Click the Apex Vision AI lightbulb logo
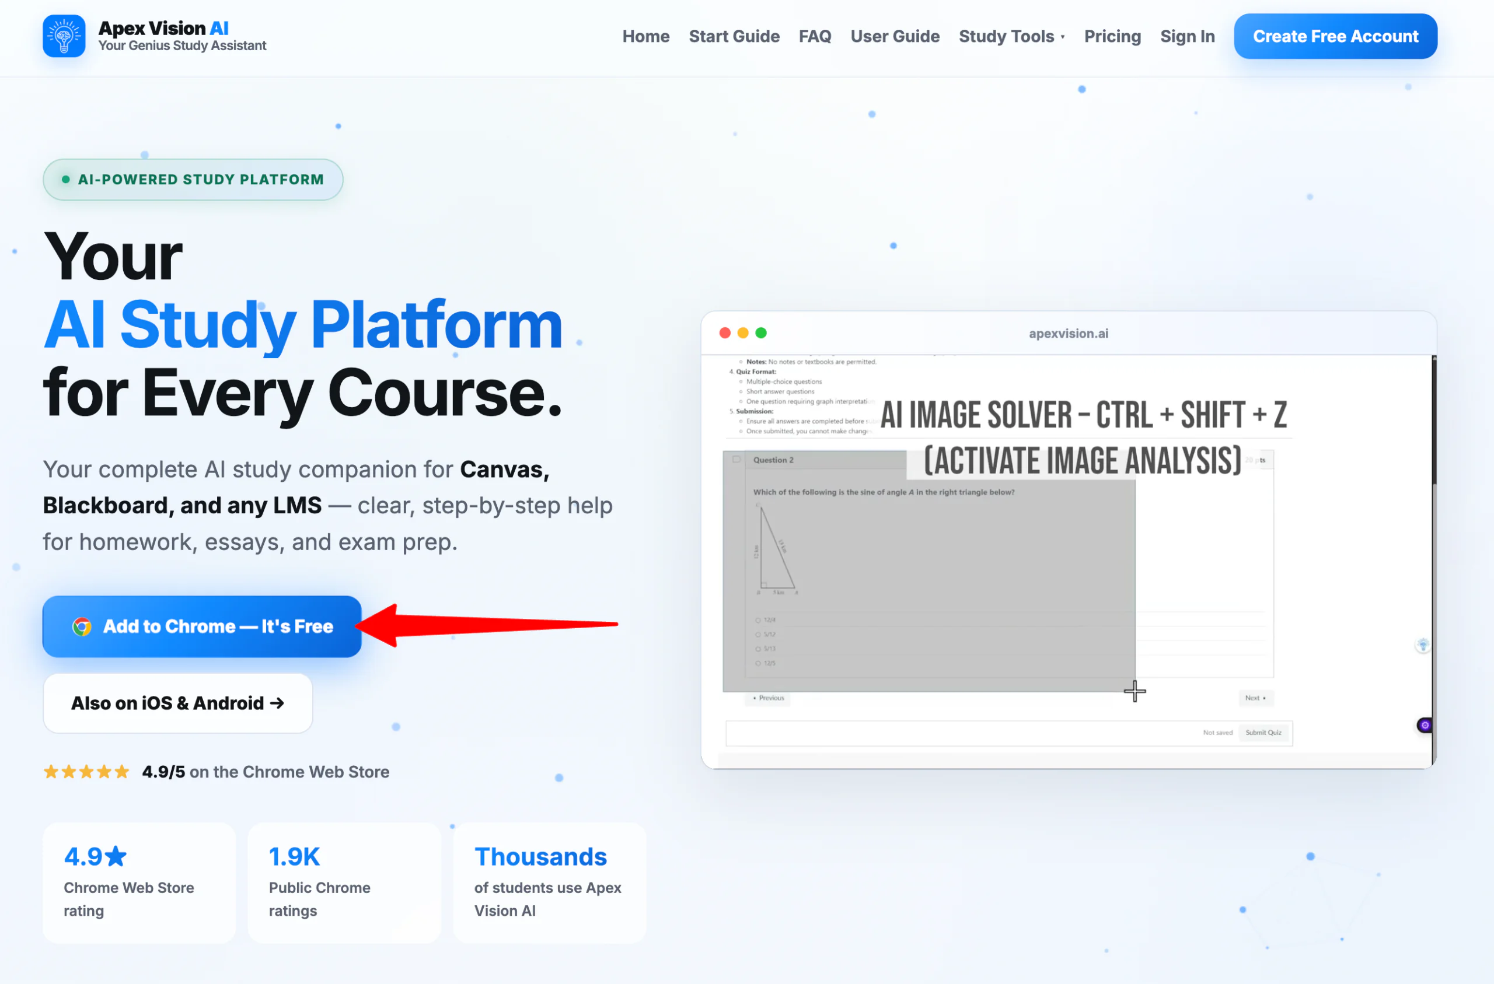Image resolution: width=1494 pixels, height=984 pixels. 64,36
